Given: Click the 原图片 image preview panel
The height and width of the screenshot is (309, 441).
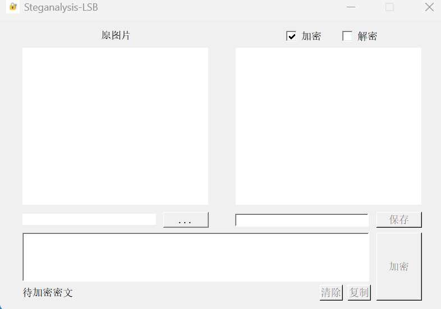Looking at the screenshot, I should click(116, 126).
